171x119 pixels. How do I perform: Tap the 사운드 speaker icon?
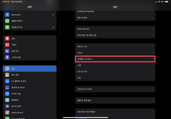pyautogui.click(x=7, y=45)
